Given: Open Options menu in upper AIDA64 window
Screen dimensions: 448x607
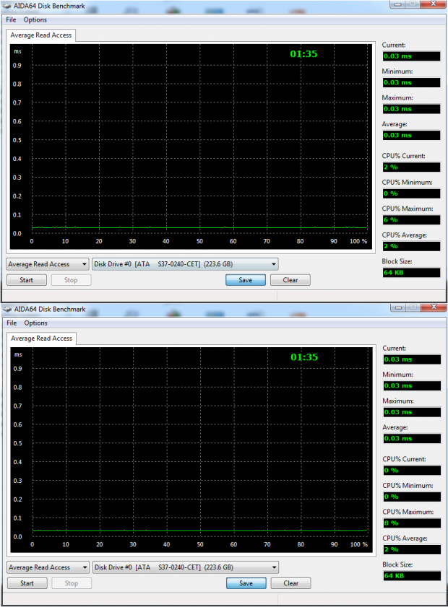Looking at the screenshot, I should (35, 19).
